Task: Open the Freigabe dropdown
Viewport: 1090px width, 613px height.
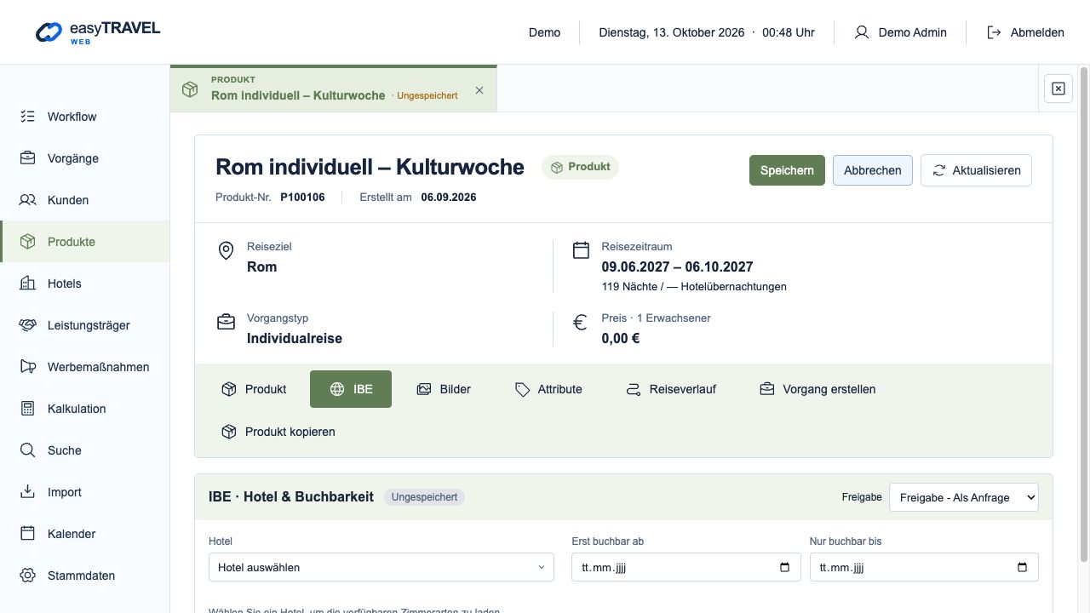Action: click(964, 497)
